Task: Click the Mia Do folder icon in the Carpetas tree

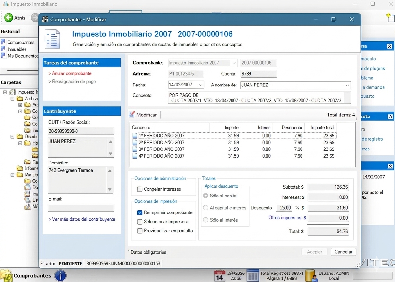Action: tap(20, 175)
